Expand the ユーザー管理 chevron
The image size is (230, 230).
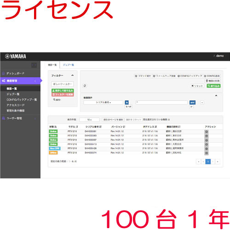click(x=35, y=118)
